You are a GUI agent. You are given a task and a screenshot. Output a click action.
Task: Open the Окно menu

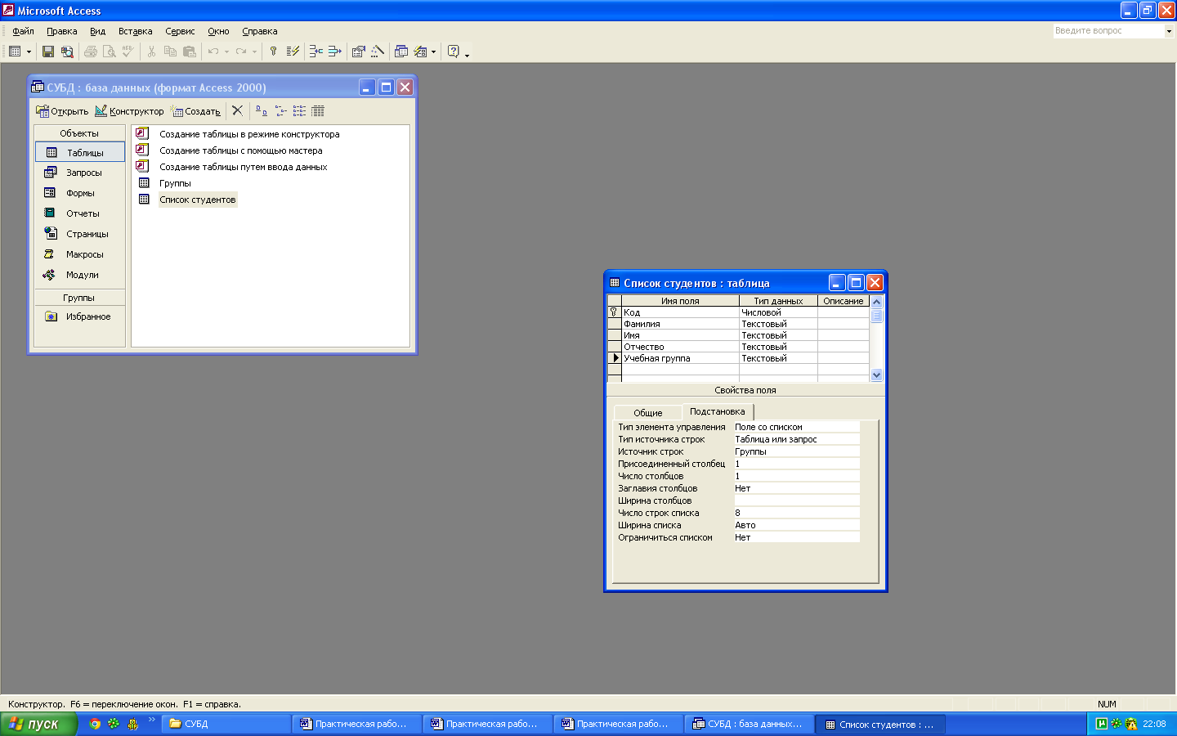[218, 31]
